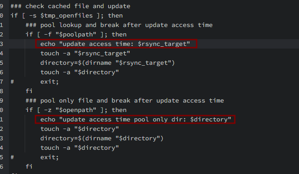The height and width of the screenshot is (174, 299).
Task: Click the first "fi" closing the poolpath check
Action: (29, 91)
